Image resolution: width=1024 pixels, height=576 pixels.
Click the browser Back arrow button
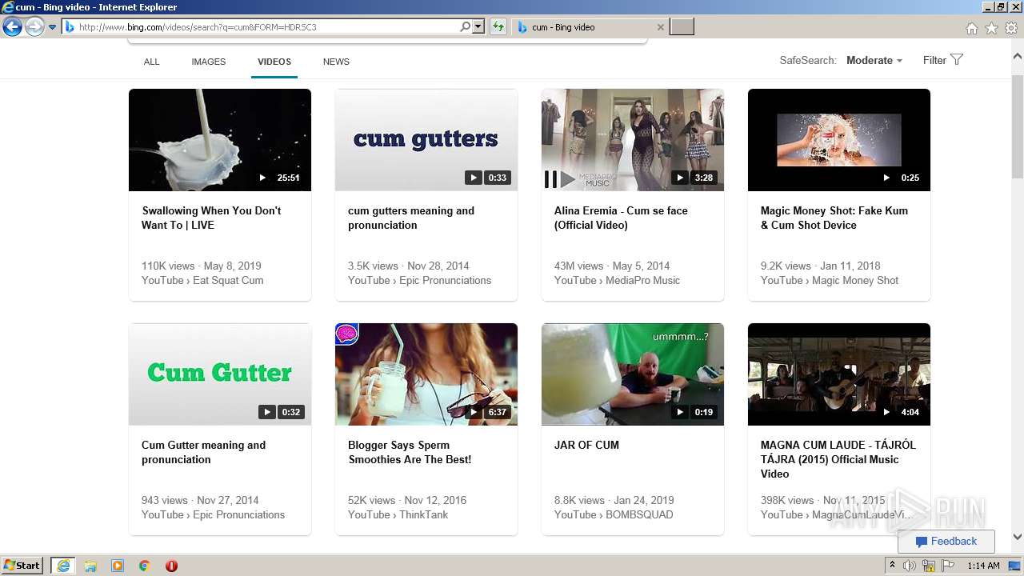(12, 27)
